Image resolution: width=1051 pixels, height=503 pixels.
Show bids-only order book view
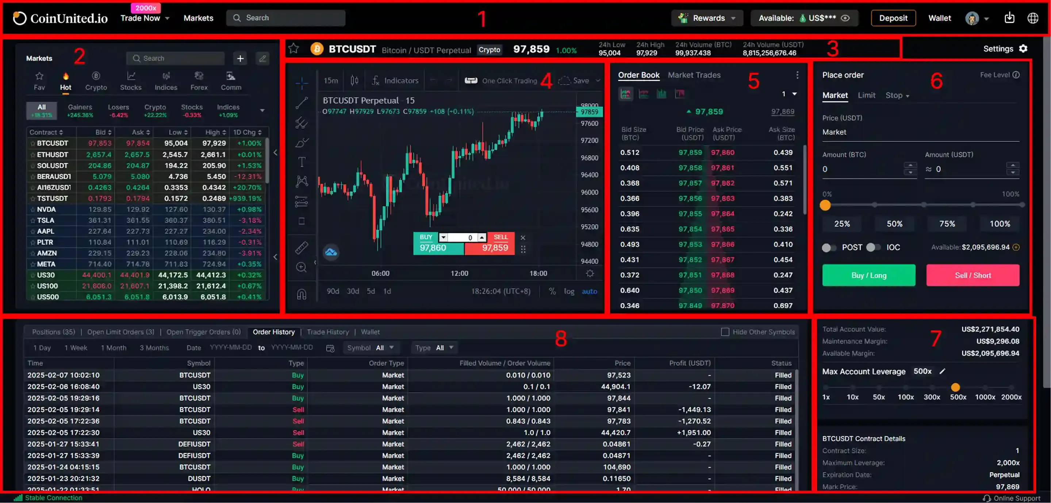click(661, 94)
